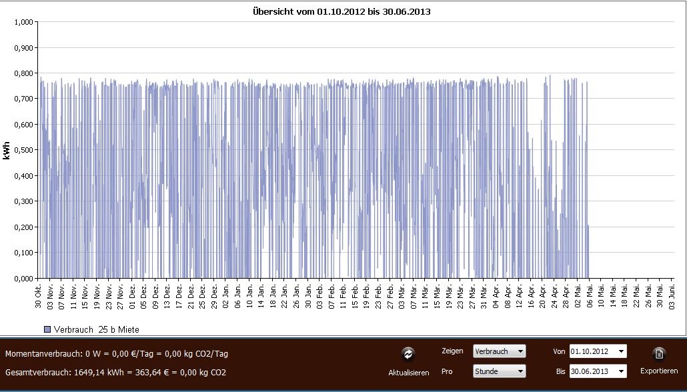Click into the Von date field 01.10.2012
This screenshot has width=687, height=392.
(x=592, y=351)
